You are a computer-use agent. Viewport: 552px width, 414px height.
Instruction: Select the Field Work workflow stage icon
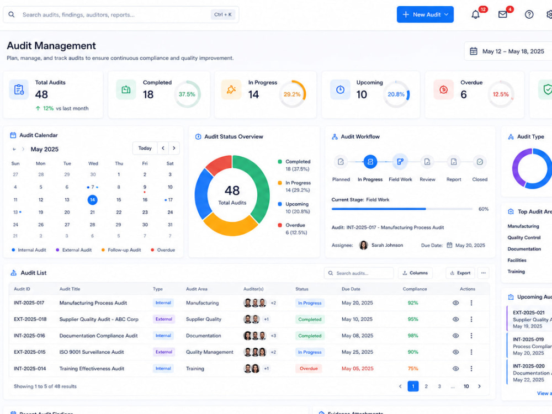400,162
